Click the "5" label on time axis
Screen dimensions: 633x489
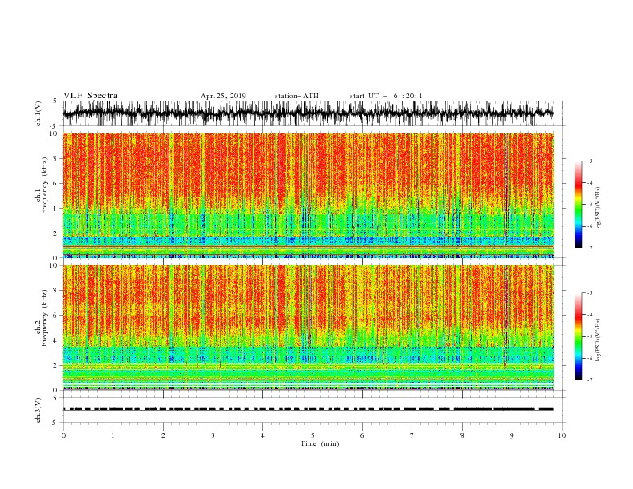313,435
